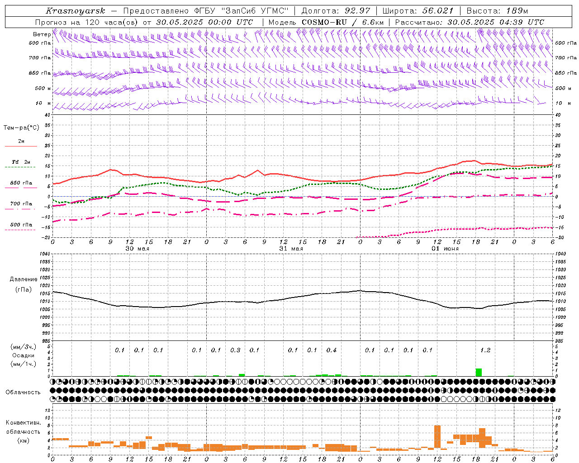Click the Широта: 56.021 header value
This screenshot has height=463, width=579.
(x=418, y=11)
